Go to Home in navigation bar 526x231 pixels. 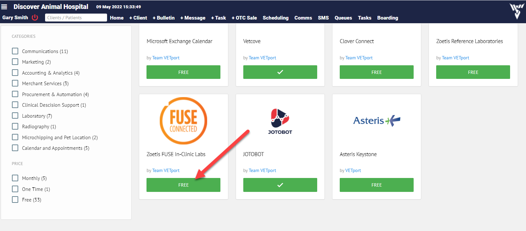(117, 18)
